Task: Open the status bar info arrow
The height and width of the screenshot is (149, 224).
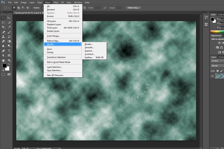Action: (x=60, y=148)
